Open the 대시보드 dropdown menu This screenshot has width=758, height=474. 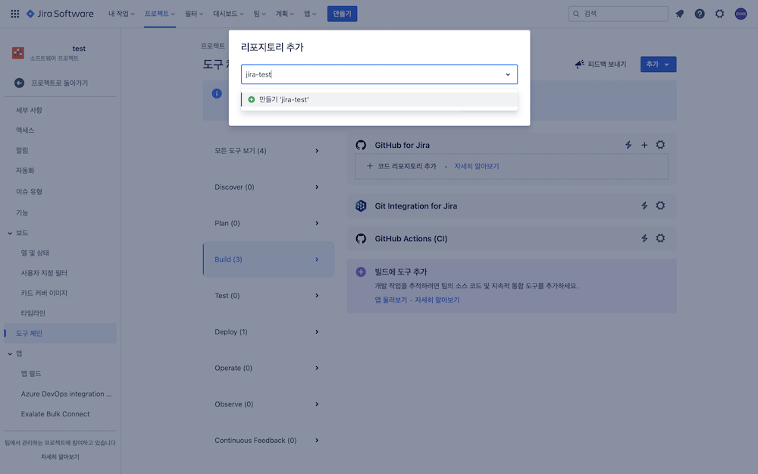pos(228,14)
